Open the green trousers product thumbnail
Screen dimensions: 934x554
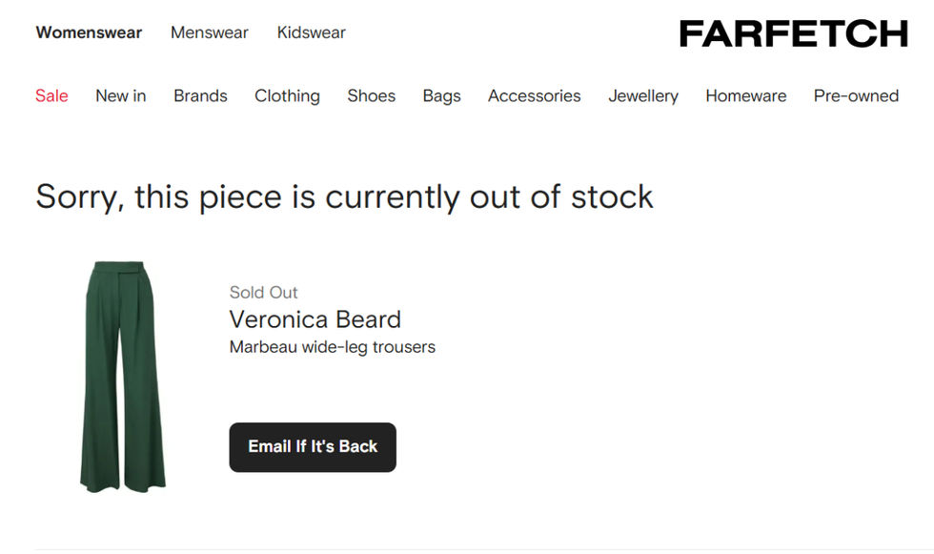coord(122,375)
